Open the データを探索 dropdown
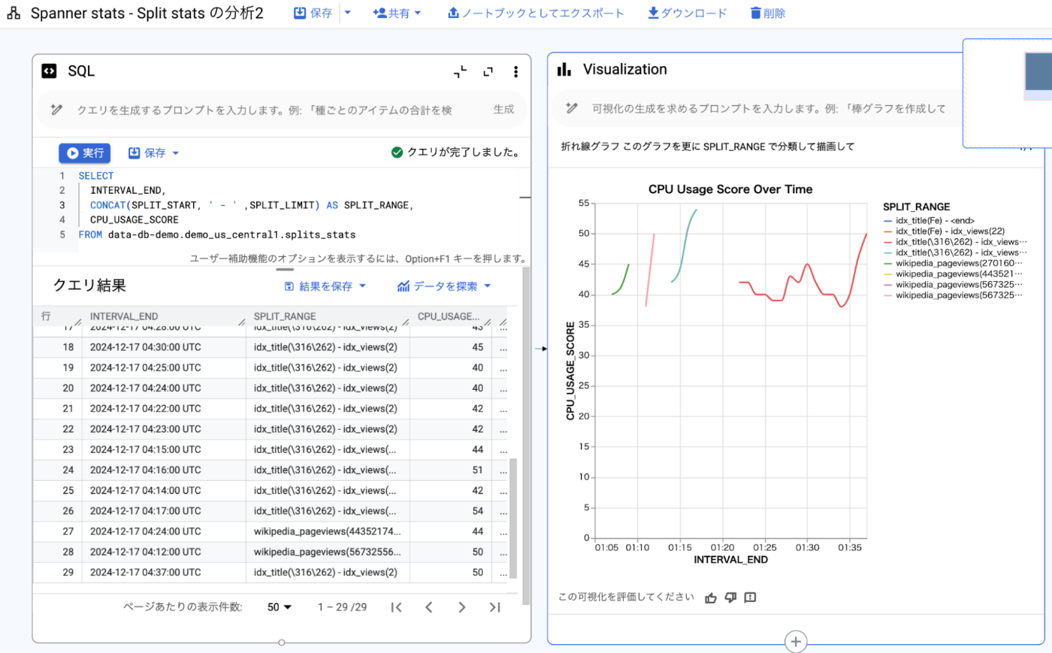The height and width of the screenshot is (653, 1052). (444, 286)
